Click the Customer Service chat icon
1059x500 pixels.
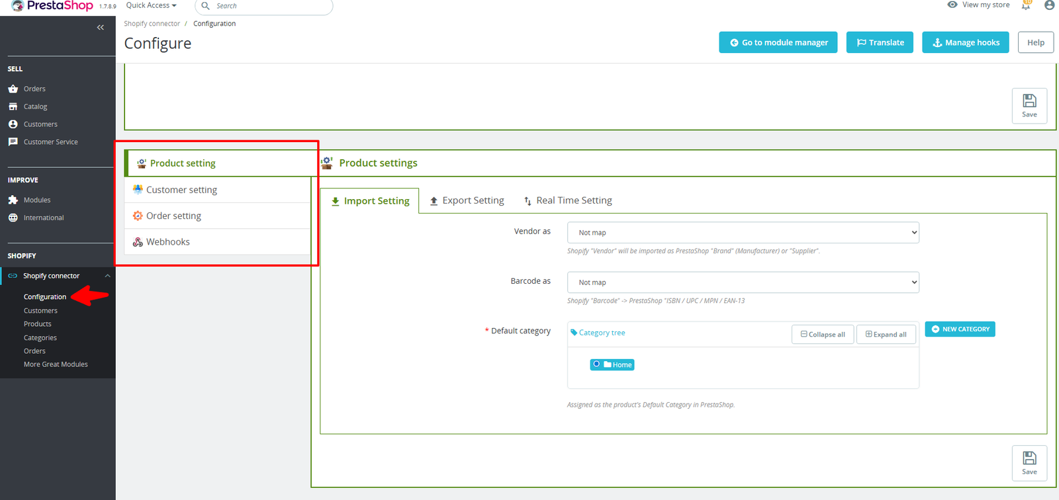[13, 142]
